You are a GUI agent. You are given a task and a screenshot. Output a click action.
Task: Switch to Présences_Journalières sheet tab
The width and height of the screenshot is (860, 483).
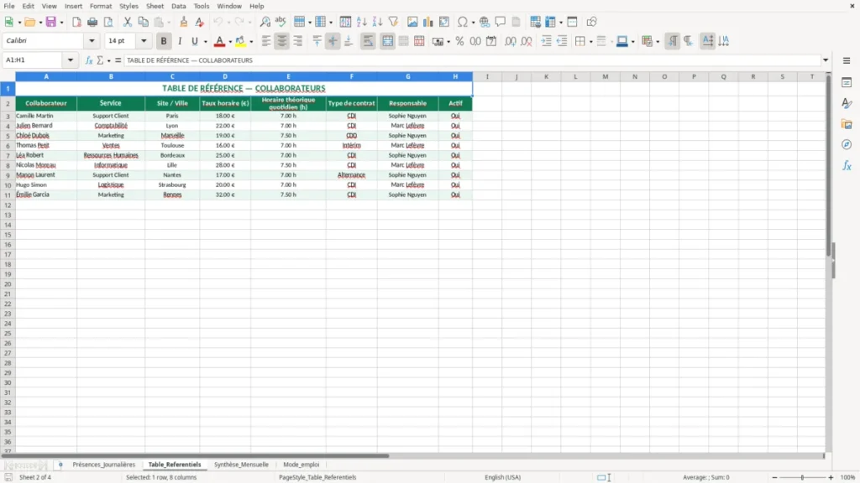coord(103,465)
